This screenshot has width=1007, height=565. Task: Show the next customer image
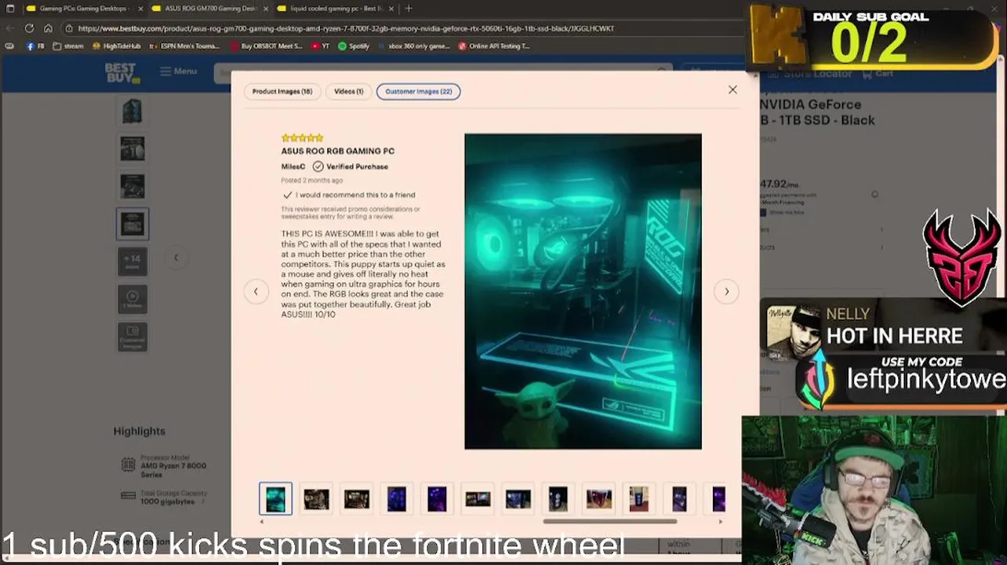[x=726, y=291]
